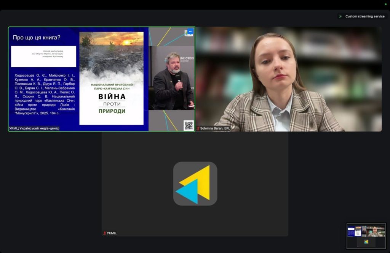The height and width of the screenshot is (253, 390).
Task: Click the slide heading 'Про що ця книга?'
Action: (37, 38)
